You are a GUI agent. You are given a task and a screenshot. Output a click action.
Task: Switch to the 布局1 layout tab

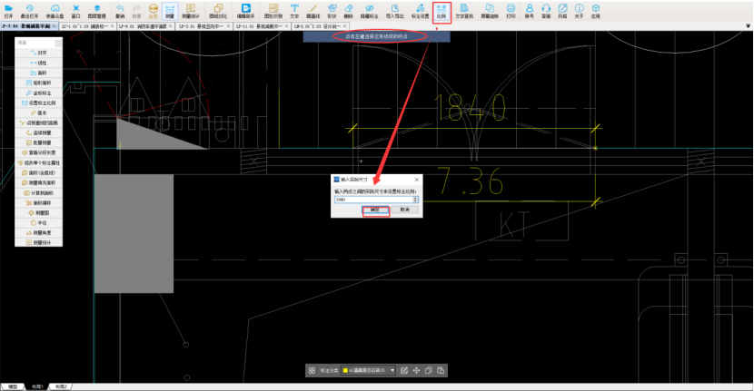click(36, 386)
